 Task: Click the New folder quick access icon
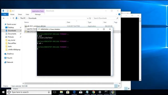(10, 11)
